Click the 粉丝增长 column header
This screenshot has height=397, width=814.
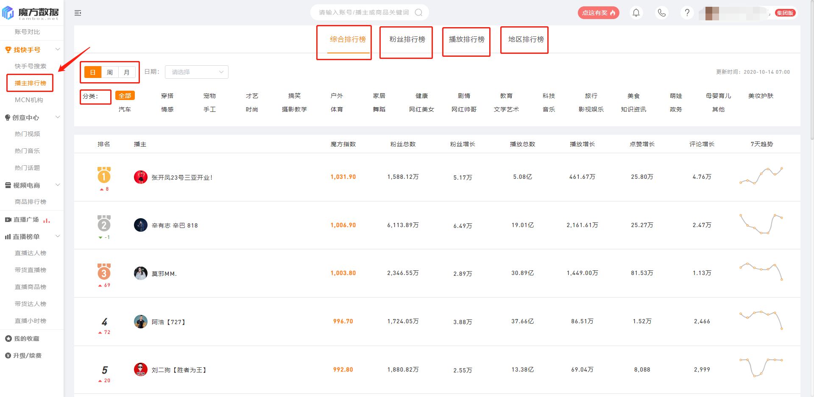463,144
